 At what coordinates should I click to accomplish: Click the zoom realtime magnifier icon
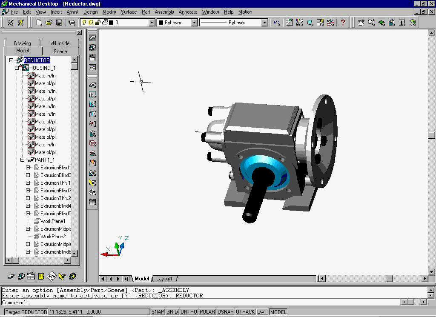click(x=371, y=23)
